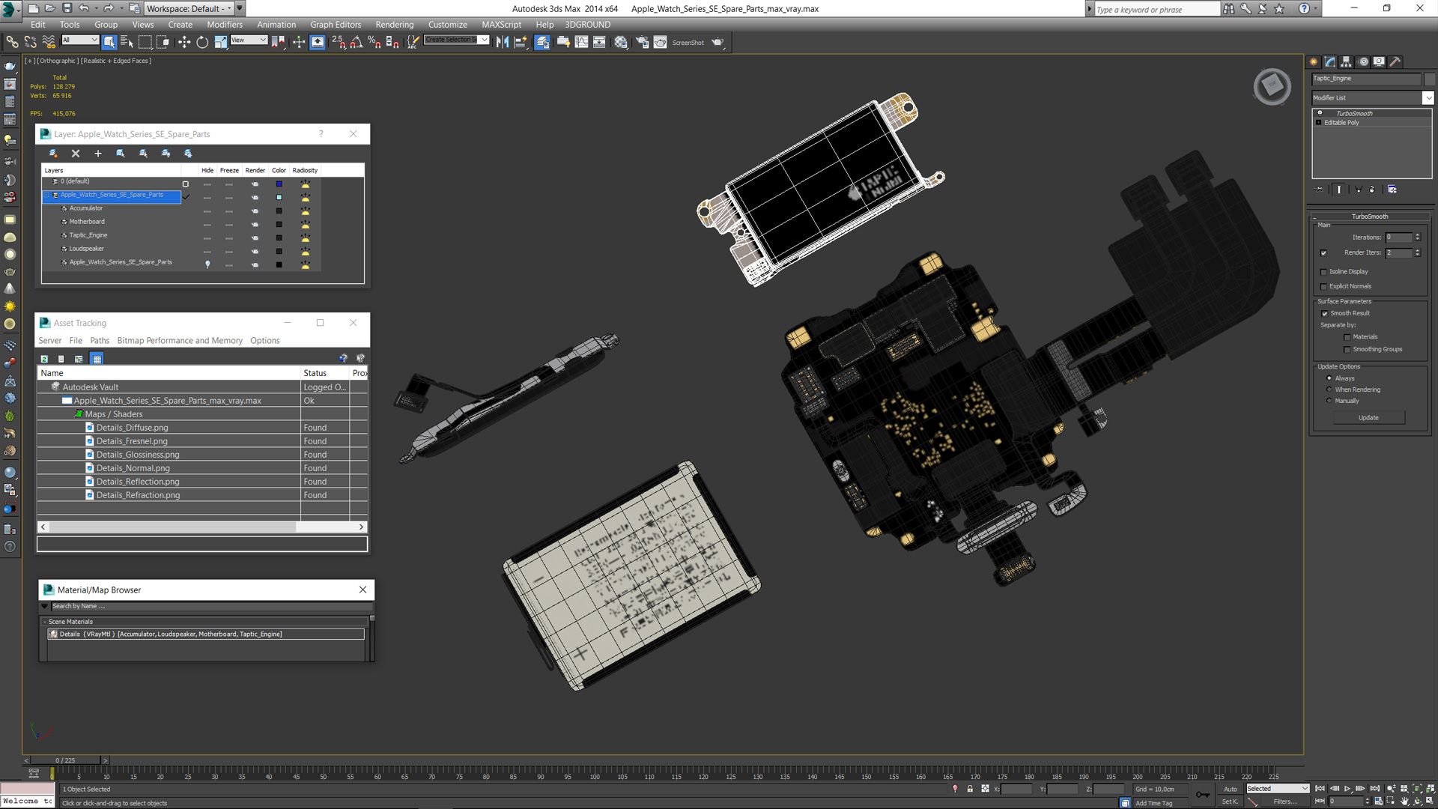The width and height of the screenshot is (1438, 809).
Task: Activate the Select and Scale tool
Action: pos(220,42)
